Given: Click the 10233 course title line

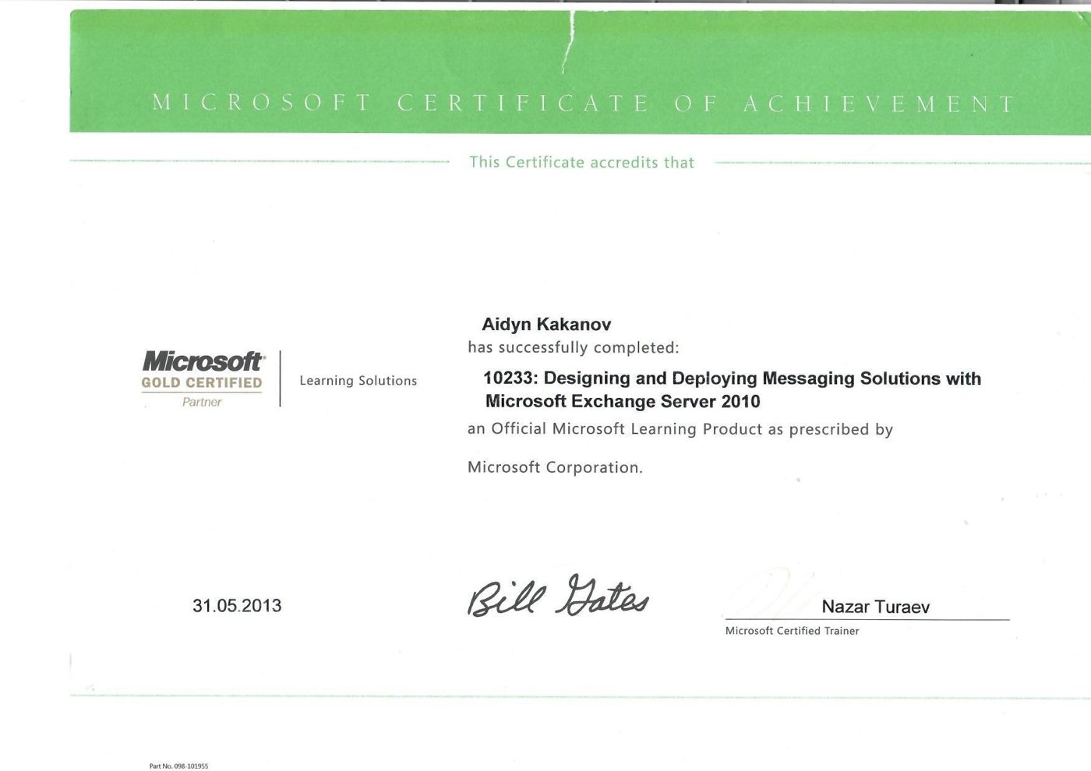Looking at the screenshot, I should (x=732, y=378).
